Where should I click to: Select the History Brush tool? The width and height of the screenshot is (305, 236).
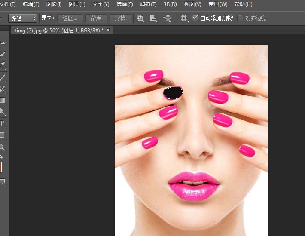point(3,89)
